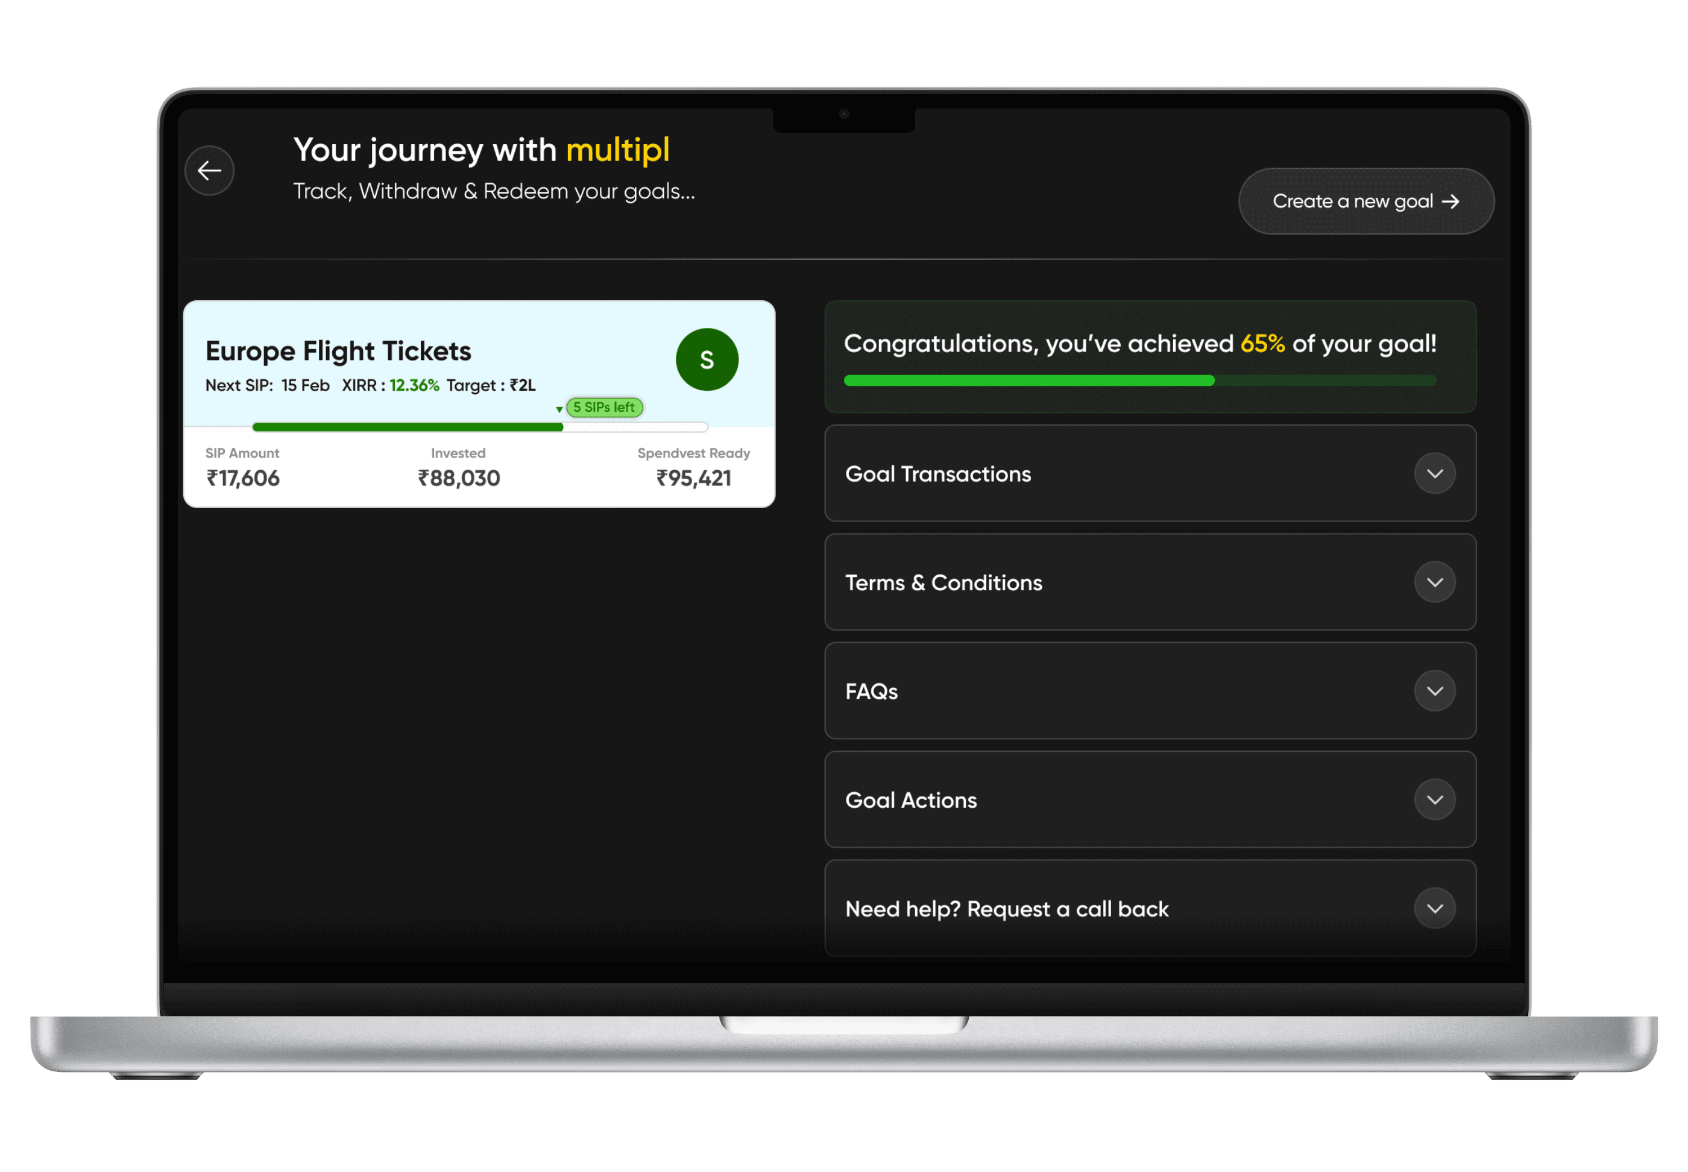The width and height of the screenshot is (1688, 1172).
Task: Expand Terms & Conditions chevron
Action: coord(1435,582)
